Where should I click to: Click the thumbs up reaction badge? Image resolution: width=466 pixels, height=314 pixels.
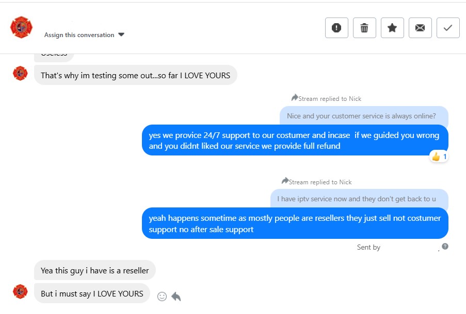[x=439, y=156]
